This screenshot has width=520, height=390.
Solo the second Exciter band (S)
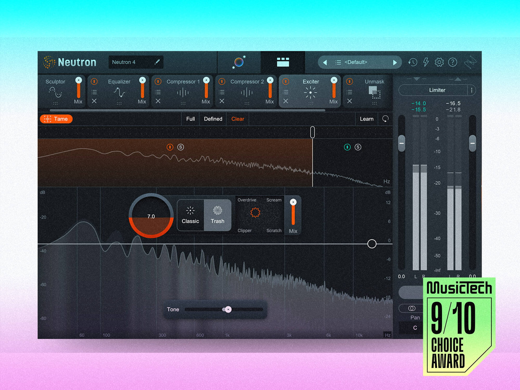(358, 147)
